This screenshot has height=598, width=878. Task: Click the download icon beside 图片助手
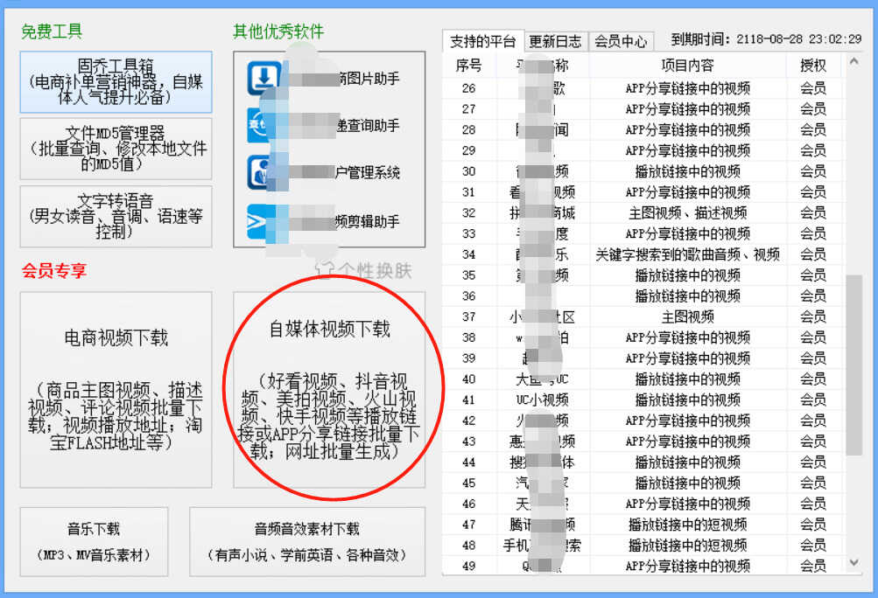[x=262, y=79]
